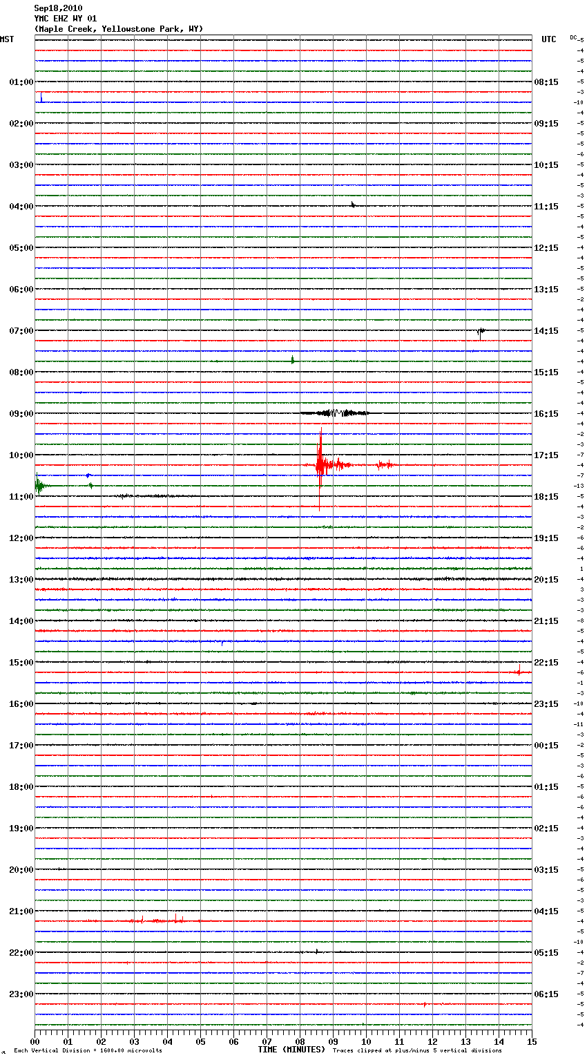The height and width of the screenshot is (1060, 587).
Task: Click the small blue blip on the 10:30 trace
Action: (x=88, y=475)
